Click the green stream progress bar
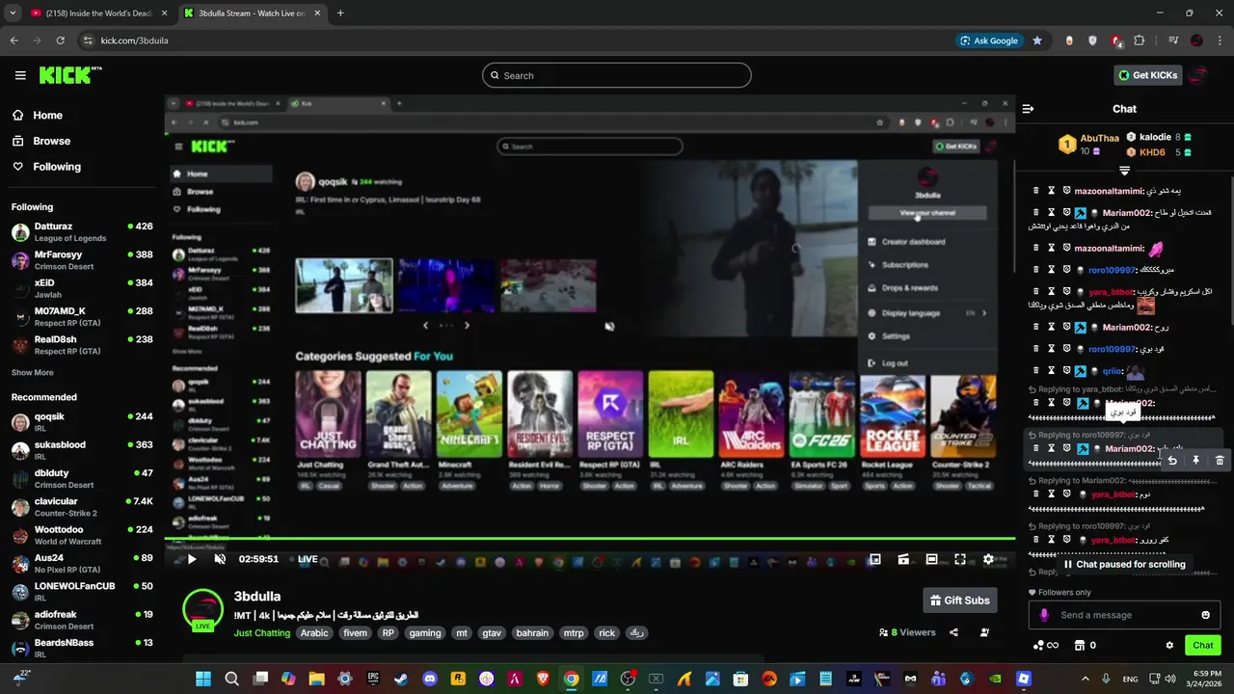Viewport: 1234px width, 694px height. pos(589,539)
